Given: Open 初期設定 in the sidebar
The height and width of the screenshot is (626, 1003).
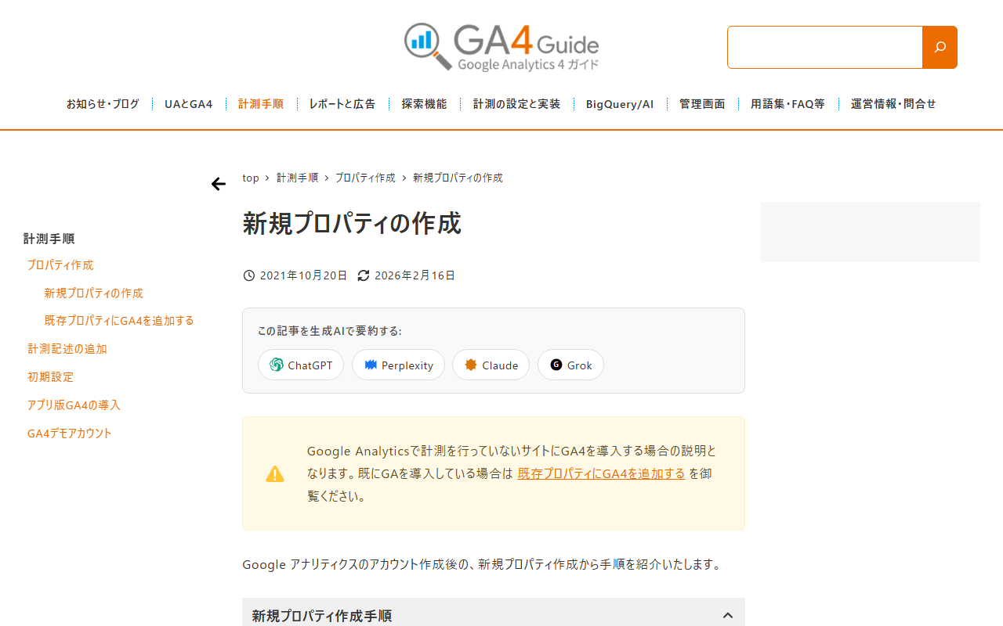Looking at the screenshot, I should point(51,377).
